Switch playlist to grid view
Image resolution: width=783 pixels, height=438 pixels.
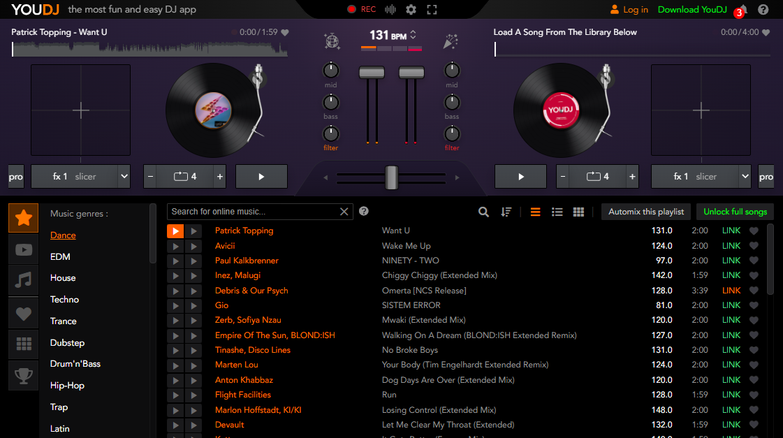[x=578, y=212]
